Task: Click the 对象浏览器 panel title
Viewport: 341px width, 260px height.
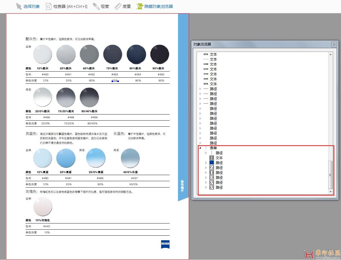Action: pos(202,44)
